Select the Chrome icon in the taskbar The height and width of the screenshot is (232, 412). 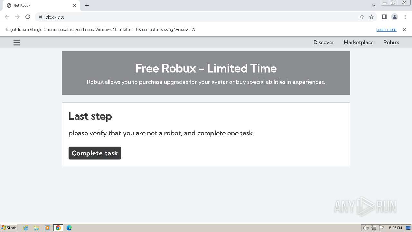click(x=58, y=228)
